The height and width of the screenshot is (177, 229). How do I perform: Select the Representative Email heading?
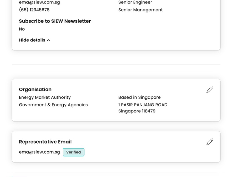click(45, 142)
